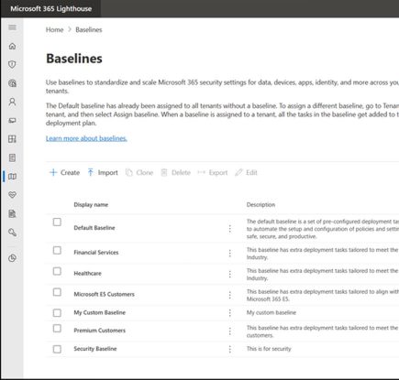
Task: Open the Devices icon in sidebar
Action: (12, 120)
